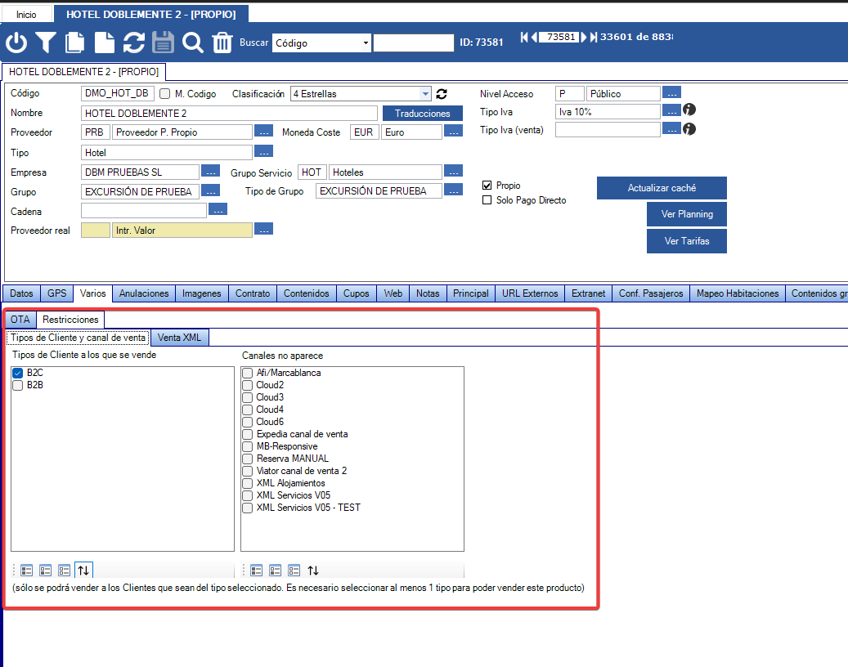Switch to the Anulaciones tab
Viewport: 848px width, 667px height.
tap(144, 293)
